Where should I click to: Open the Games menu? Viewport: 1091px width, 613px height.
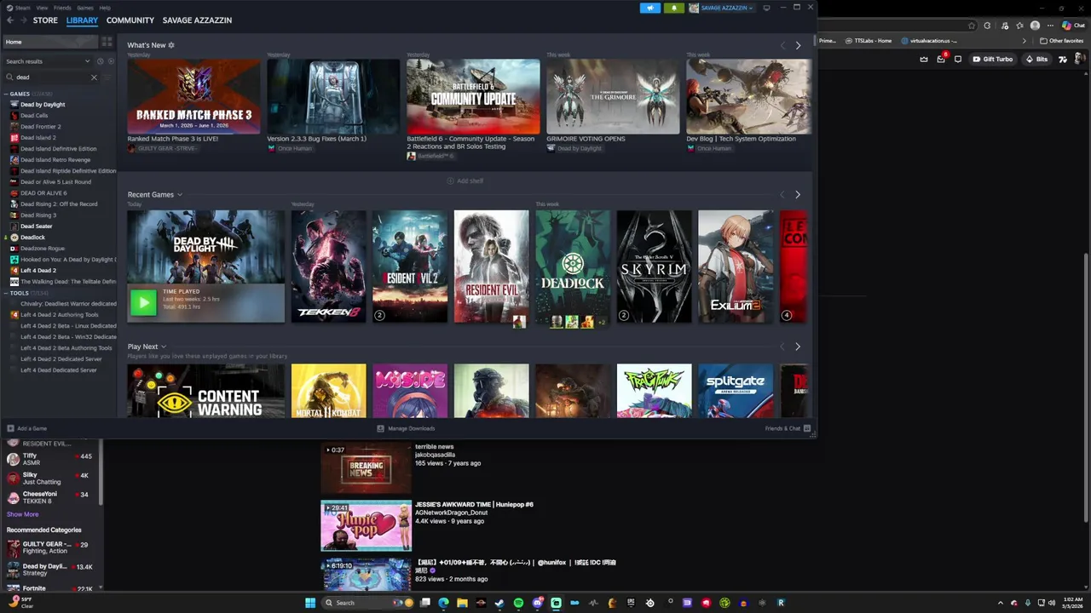click(85, 8)
